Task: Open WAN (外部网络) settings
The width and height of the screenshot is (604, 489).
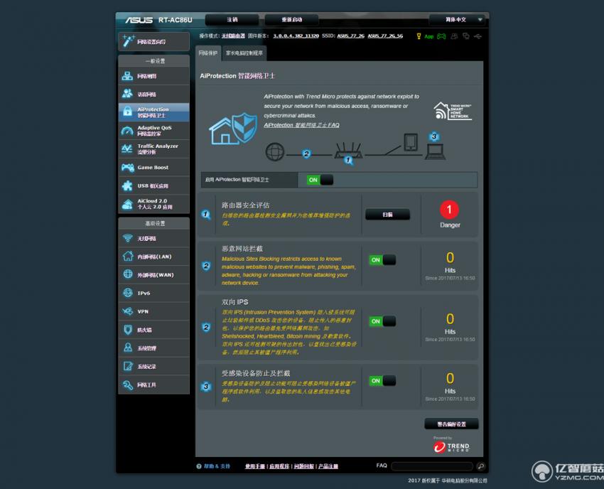Action: (153, 275)
